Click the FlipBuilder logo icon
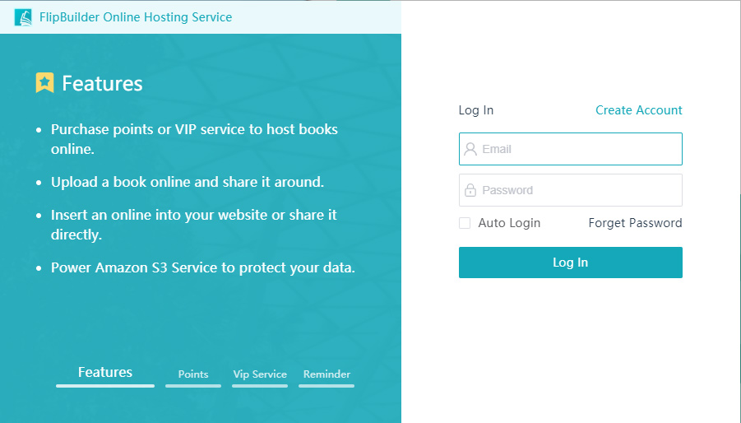Viewport: 741px width, 423px height. 23,17
